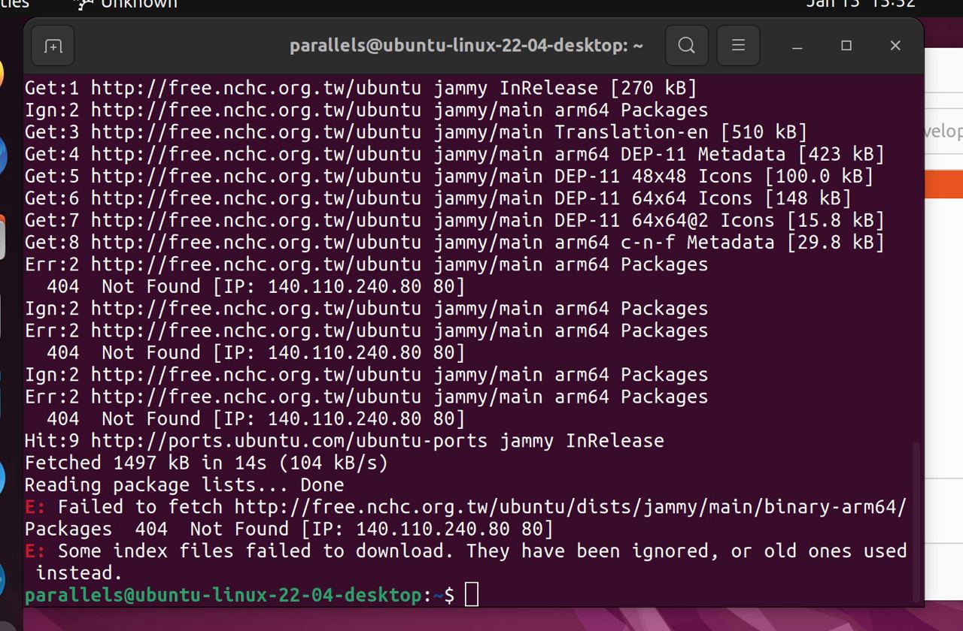Open the terminal hamburger menu
The width and height of the screenshot is (963, 631).
pyautogui.click(x=738, y=46)
